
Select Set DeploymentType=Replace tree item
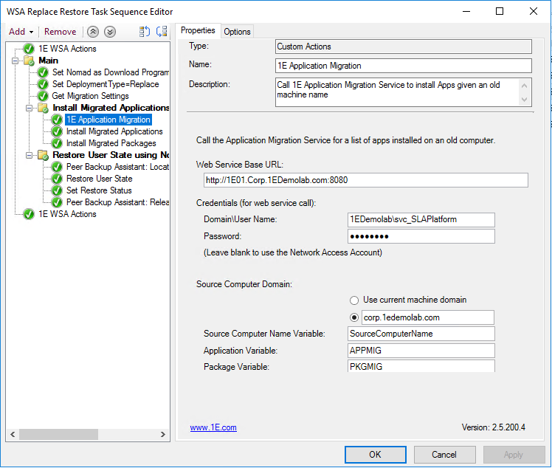tap(106, 84)
